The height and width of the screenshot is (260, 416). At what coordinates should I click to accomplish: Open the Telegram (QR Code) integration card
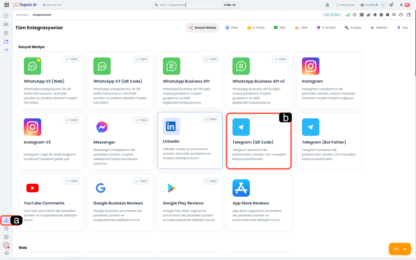(x=259, y=141)
